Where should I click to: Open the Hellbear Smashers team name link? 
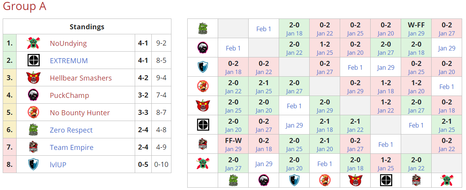pos(81,78)
